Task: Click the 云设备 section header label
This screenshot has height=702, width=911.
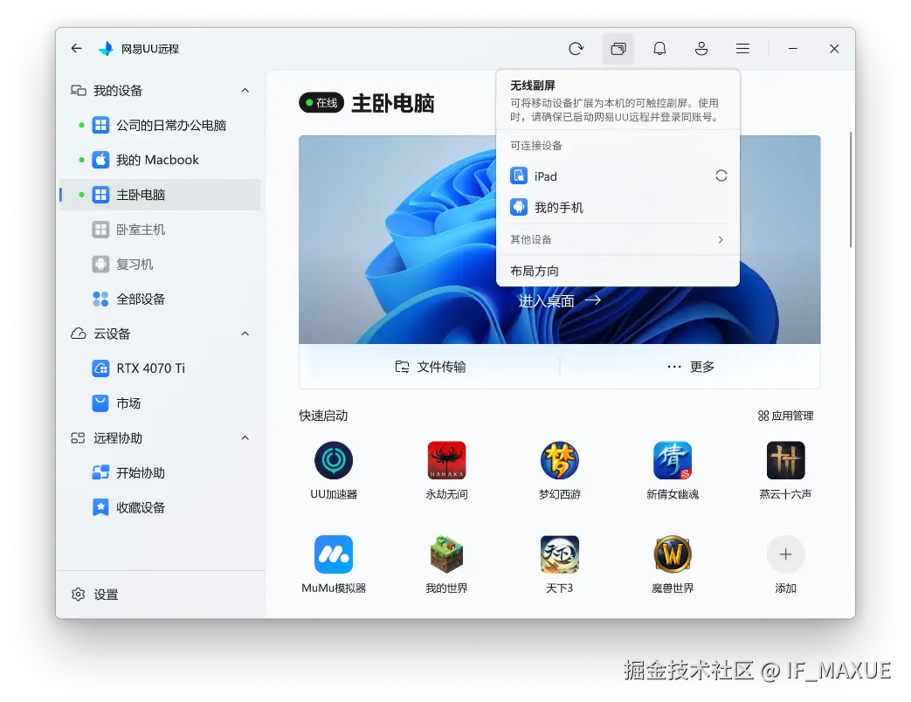Action: click(x=112, y=334)
